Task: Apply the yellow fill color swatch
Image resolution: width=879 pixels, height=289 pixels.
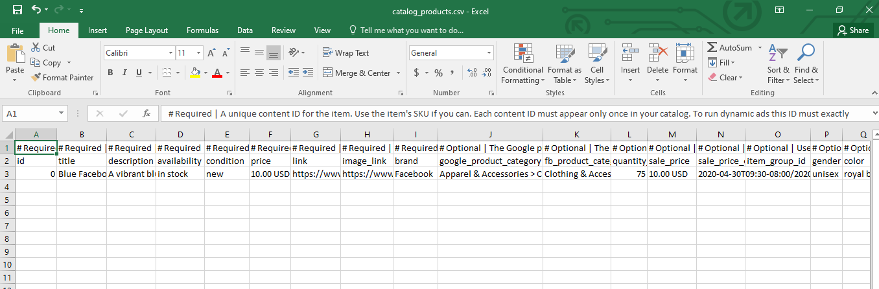Action: 195,73
